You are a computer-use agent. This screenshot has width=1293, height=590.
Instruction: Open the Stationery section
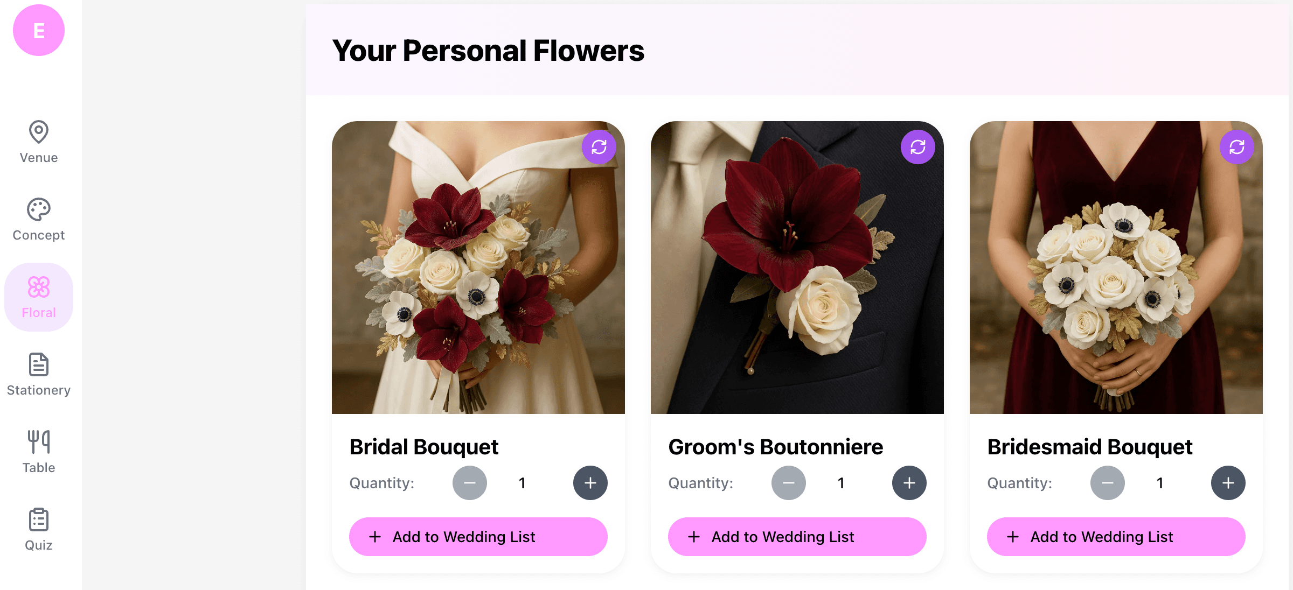click(39, 375)
